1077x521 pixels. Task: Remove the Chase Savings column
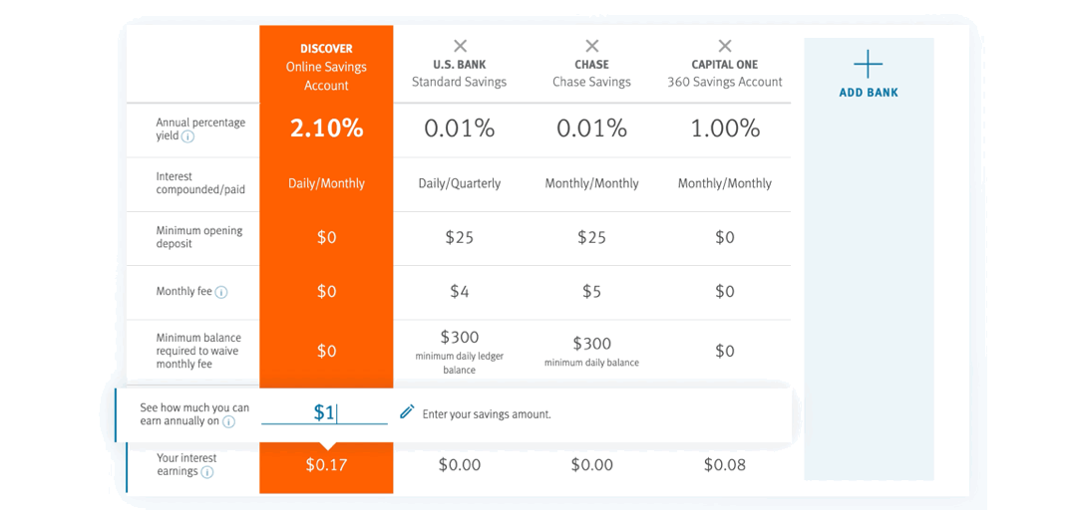(591, 46)
